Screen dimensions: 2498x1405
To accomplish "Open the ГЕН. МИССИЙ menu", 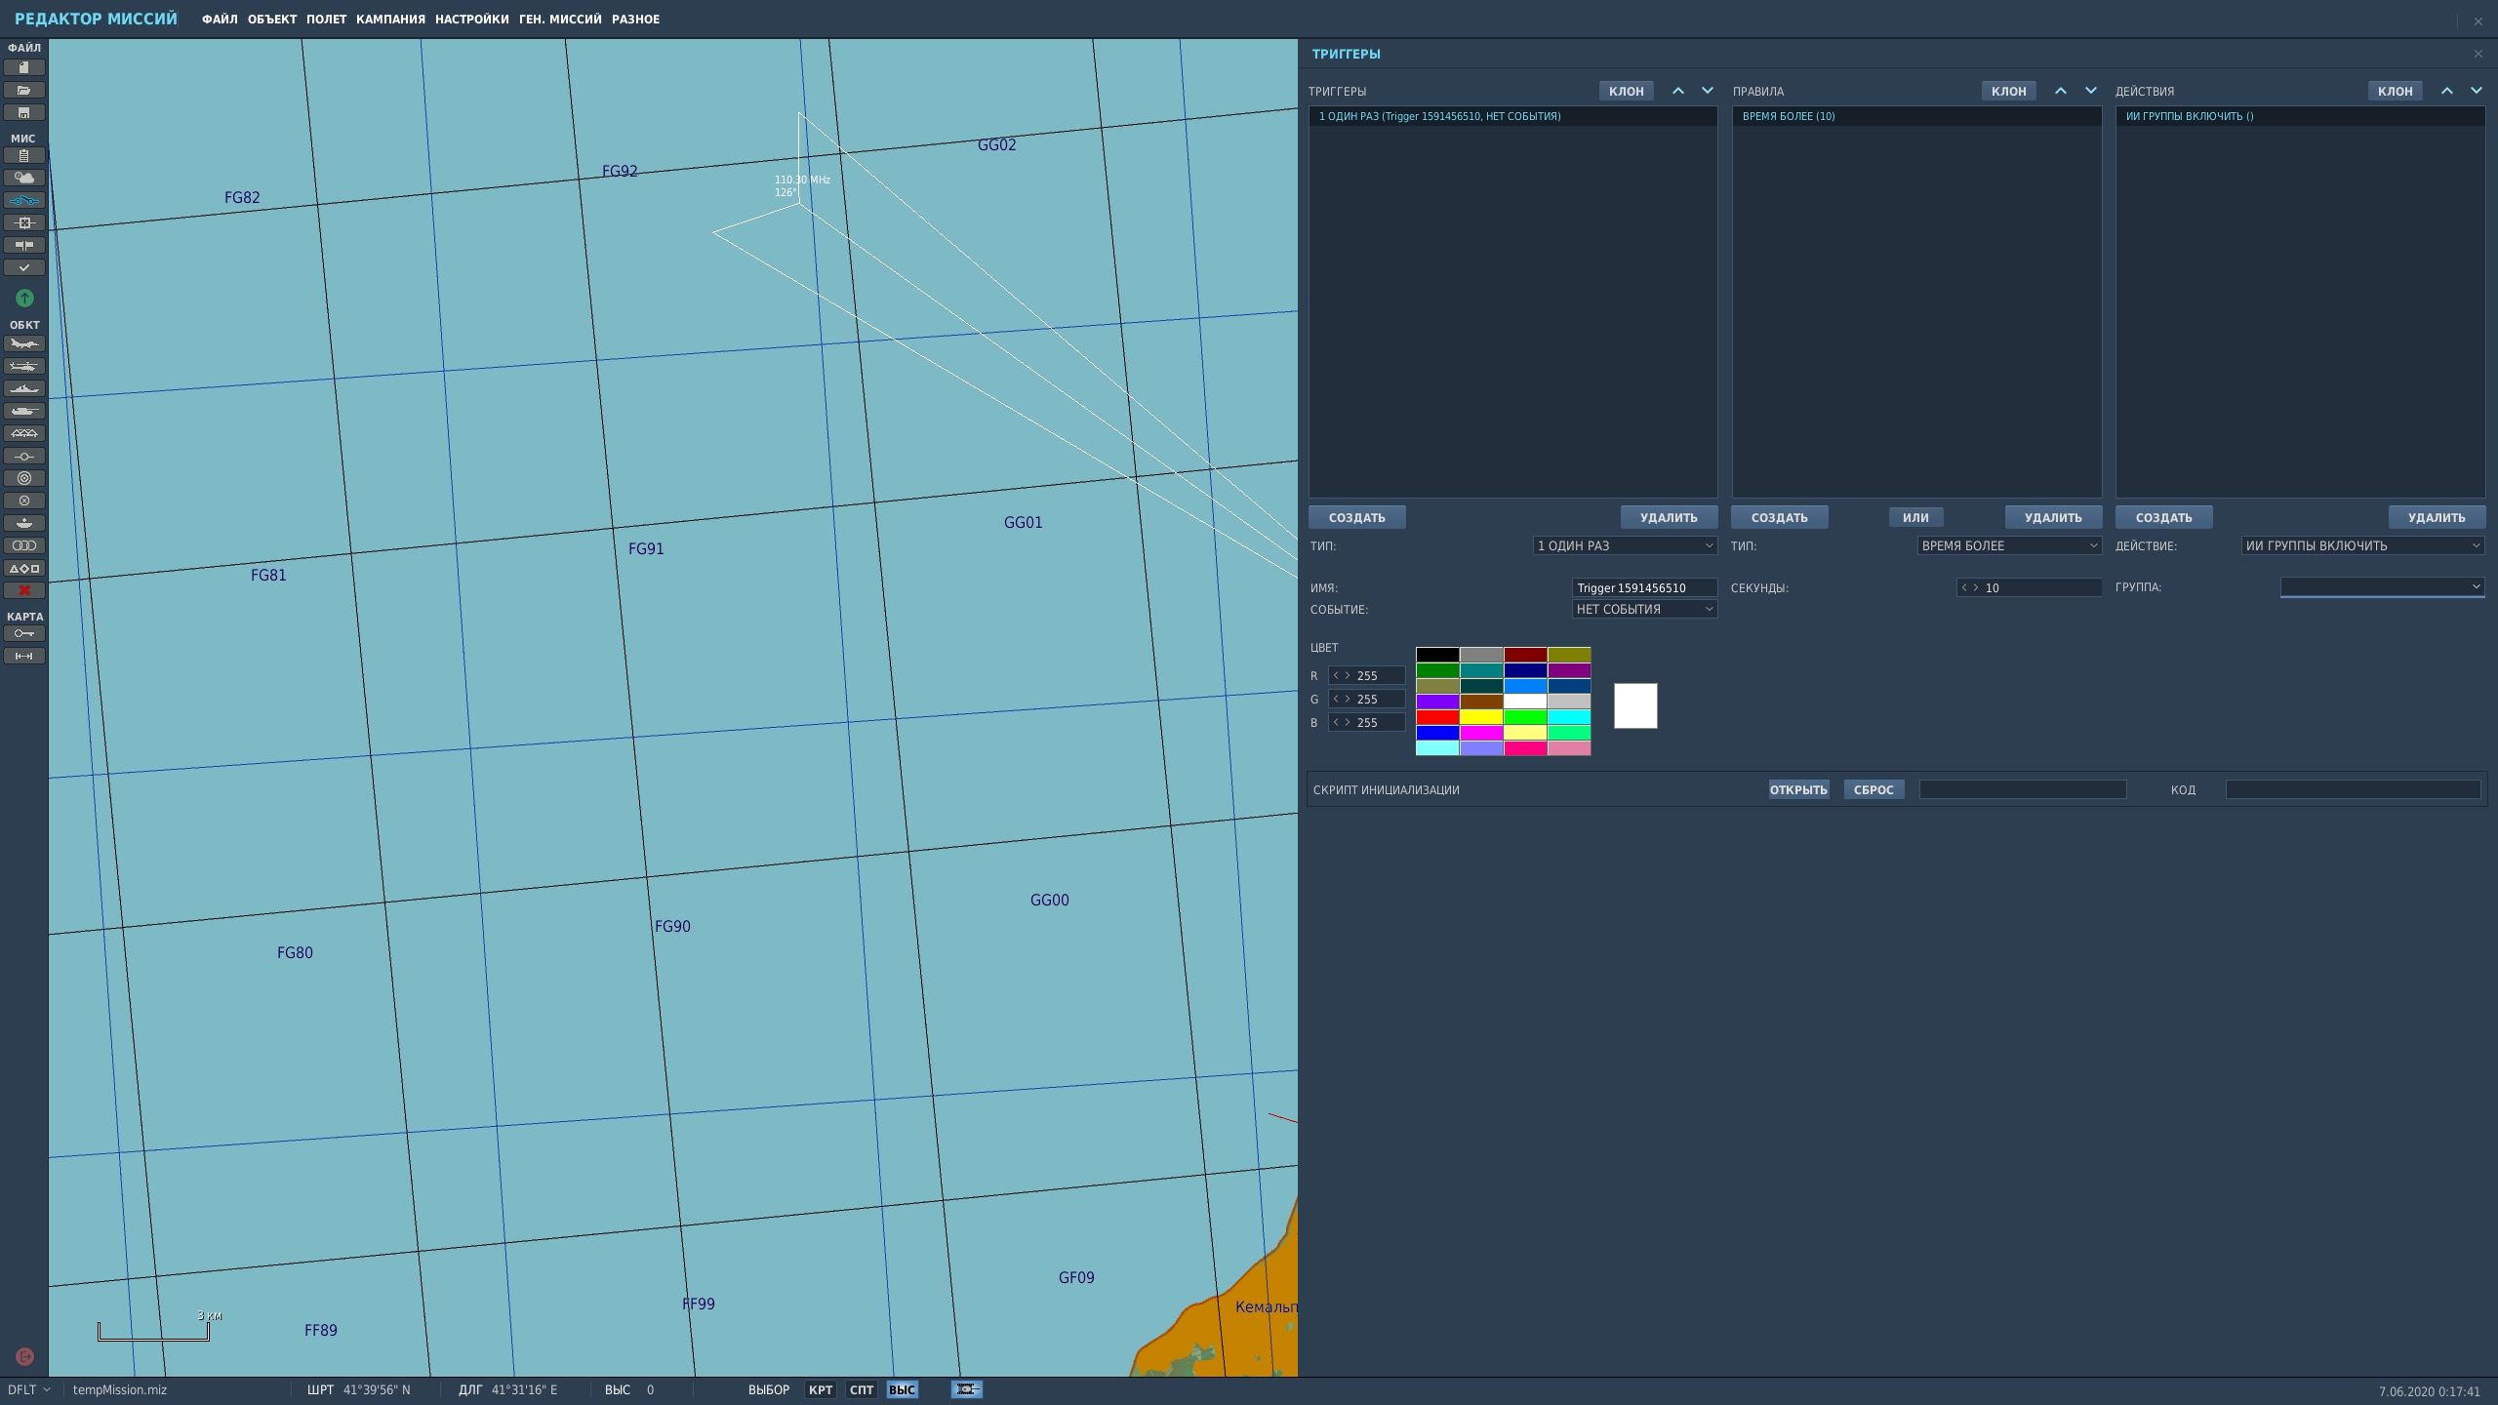I will point(560,20).
